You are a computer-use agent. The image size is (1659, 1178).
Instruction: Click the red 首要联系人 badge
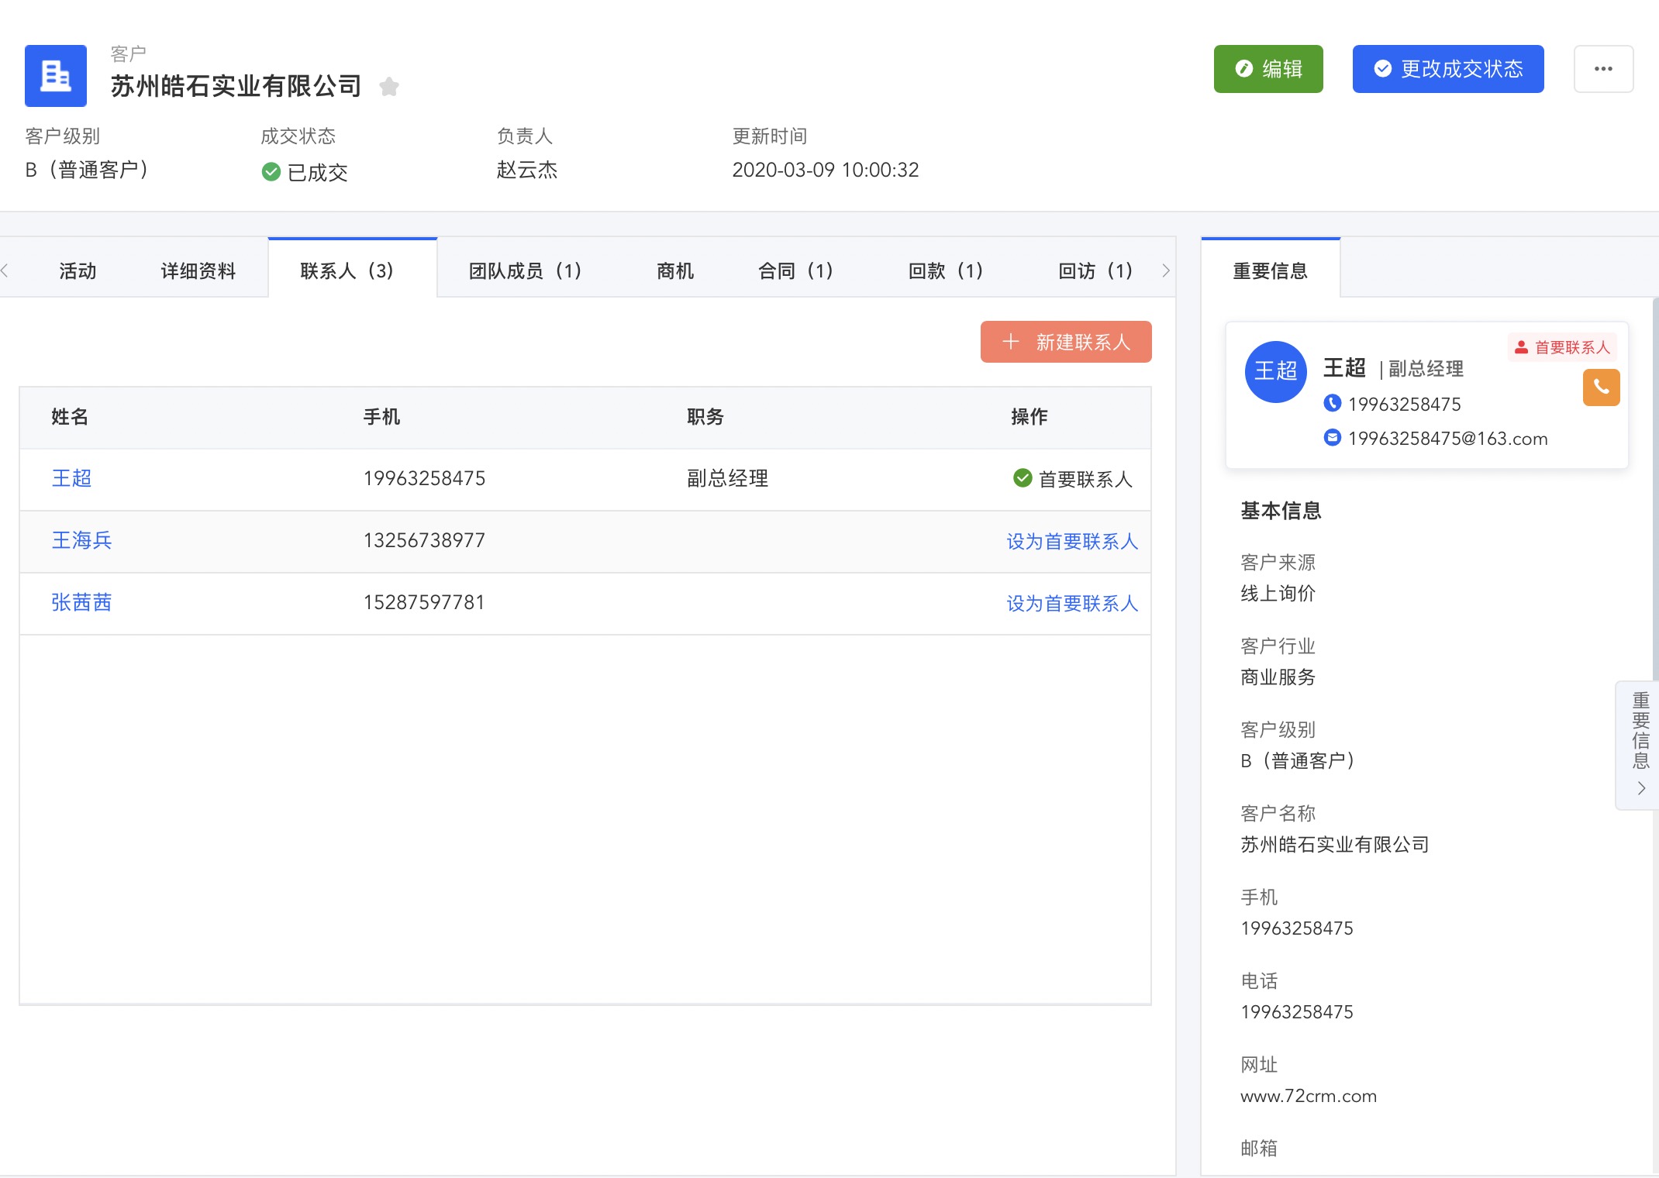[1563, 347]
